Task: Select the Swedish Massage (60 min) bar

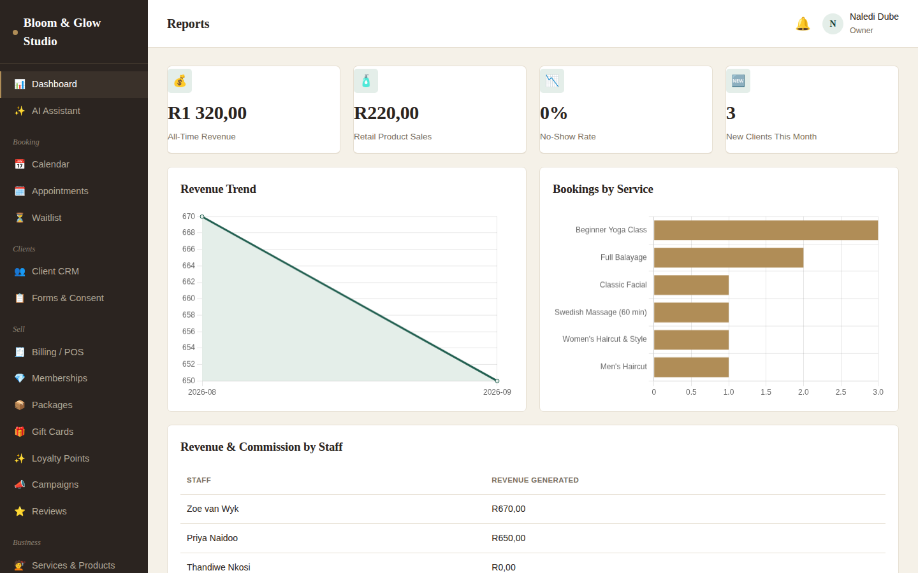Action: pos(691,312)
